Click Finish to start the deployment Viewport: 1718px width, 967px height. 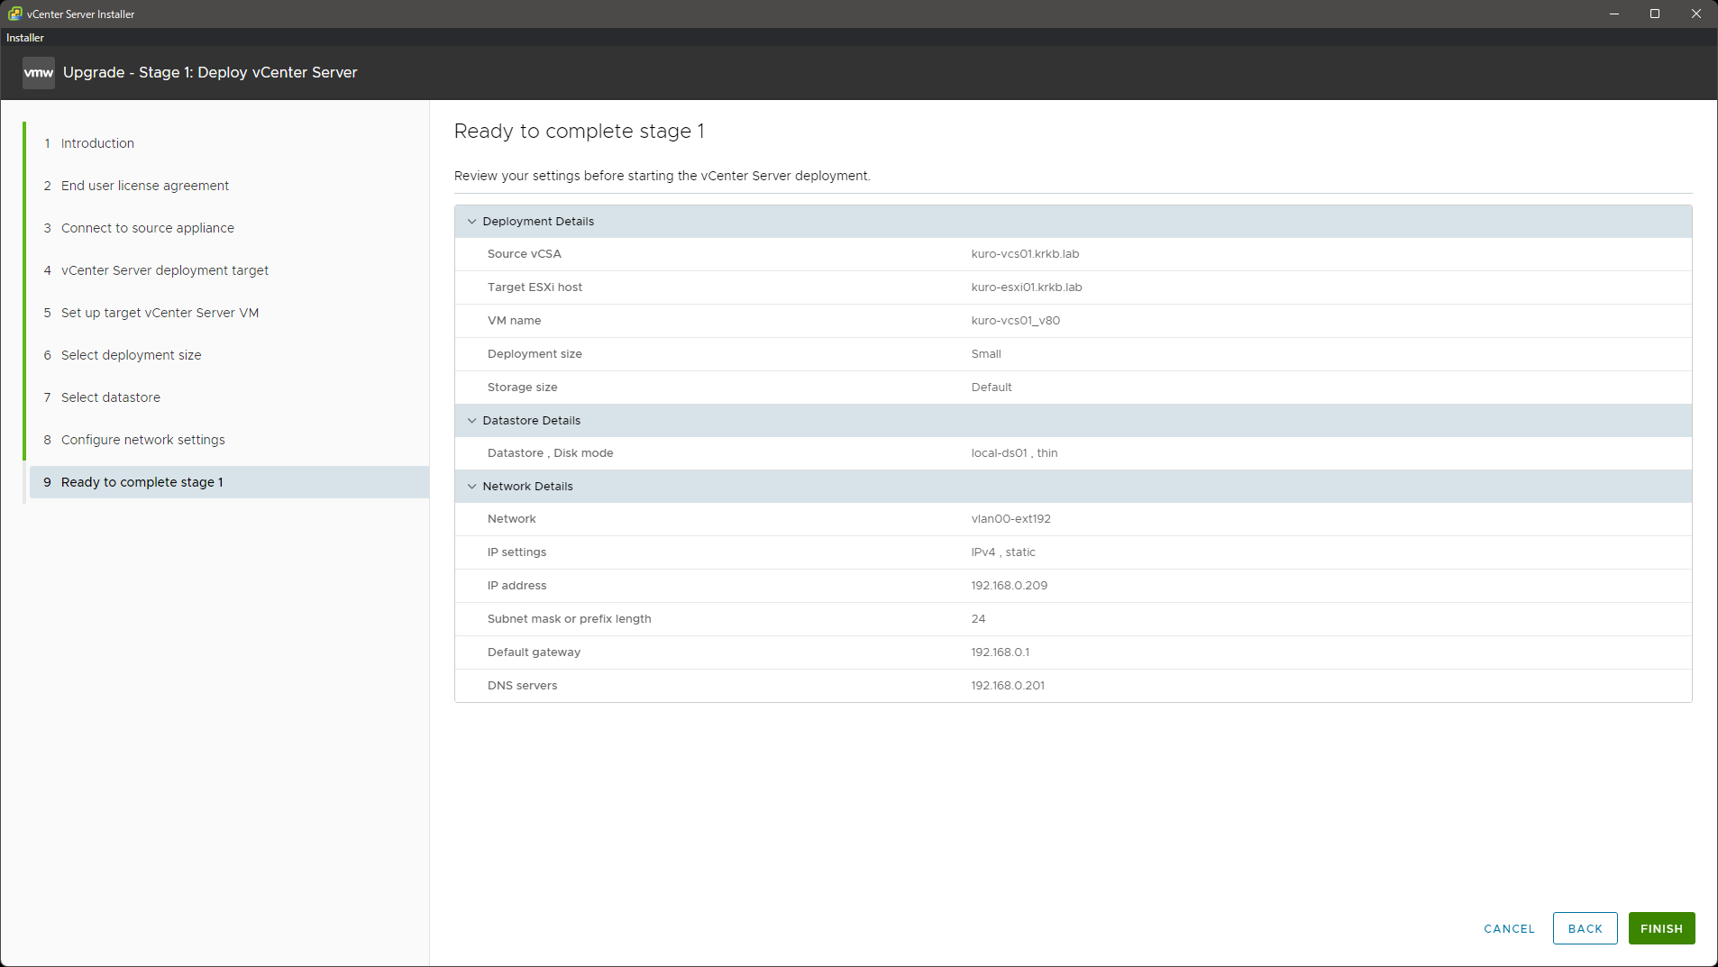tap(1660, 928)
